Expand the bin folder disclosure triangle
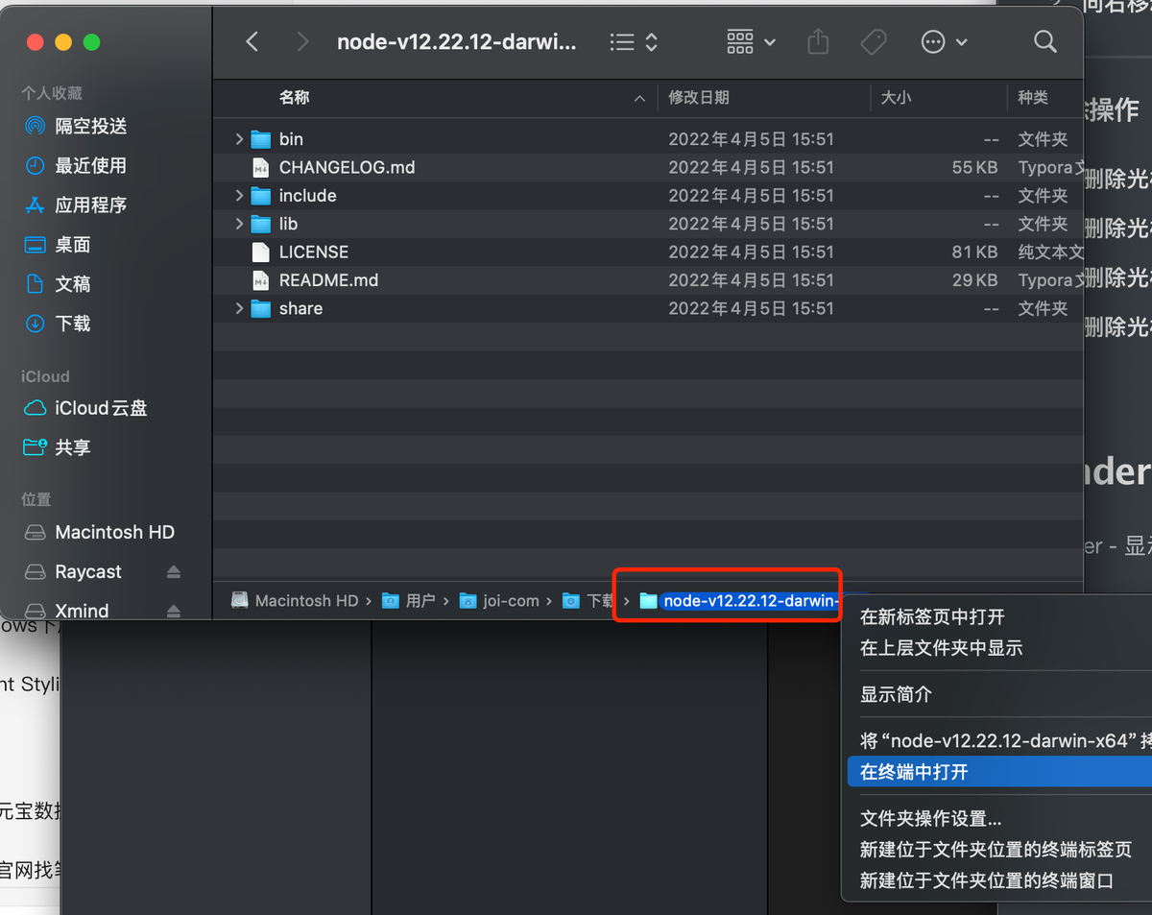The height and width of the screenshot is (915, 1152). [x=239, y=139]
